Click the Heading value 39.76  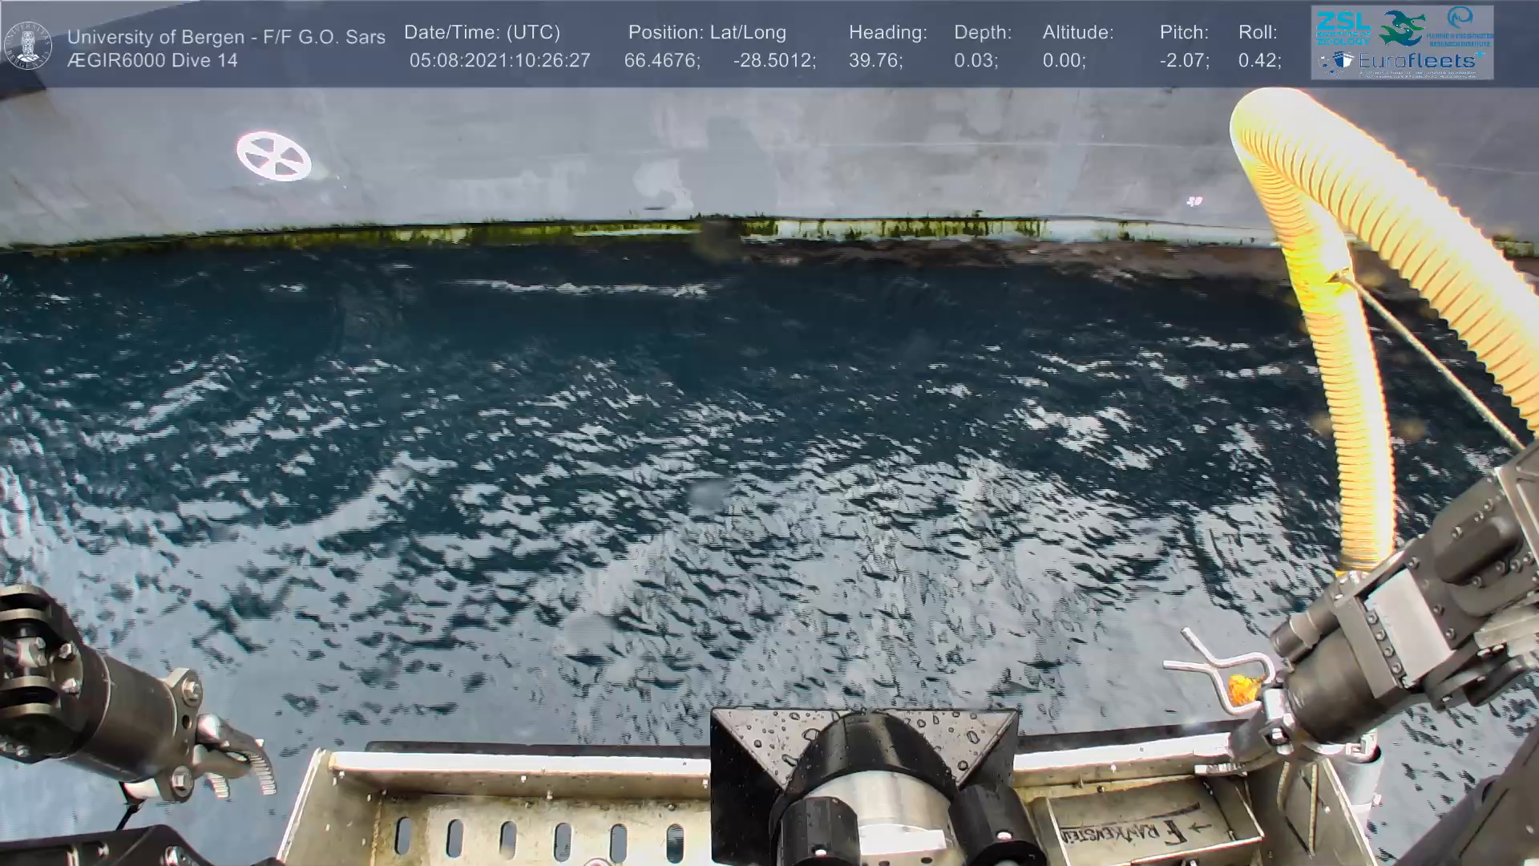pyautogui.click(x=875, y=61)
